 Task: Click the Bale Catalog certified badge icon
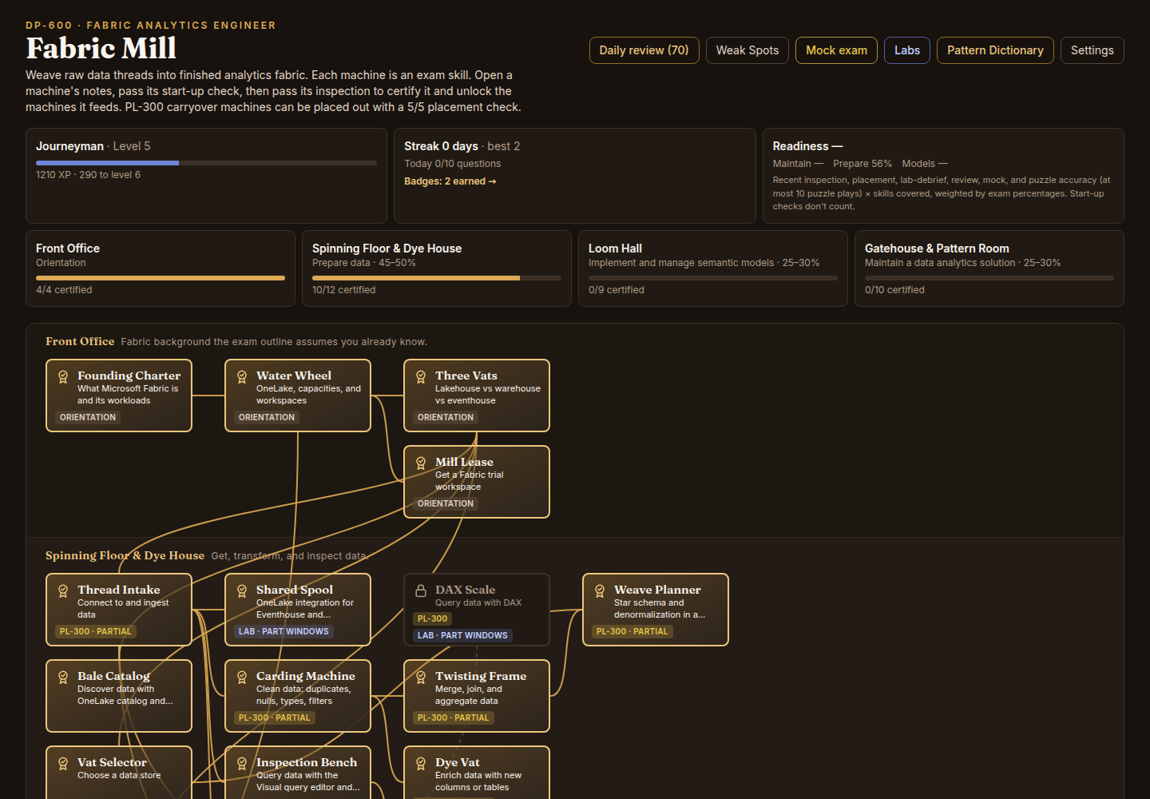(x=63, y=677)
